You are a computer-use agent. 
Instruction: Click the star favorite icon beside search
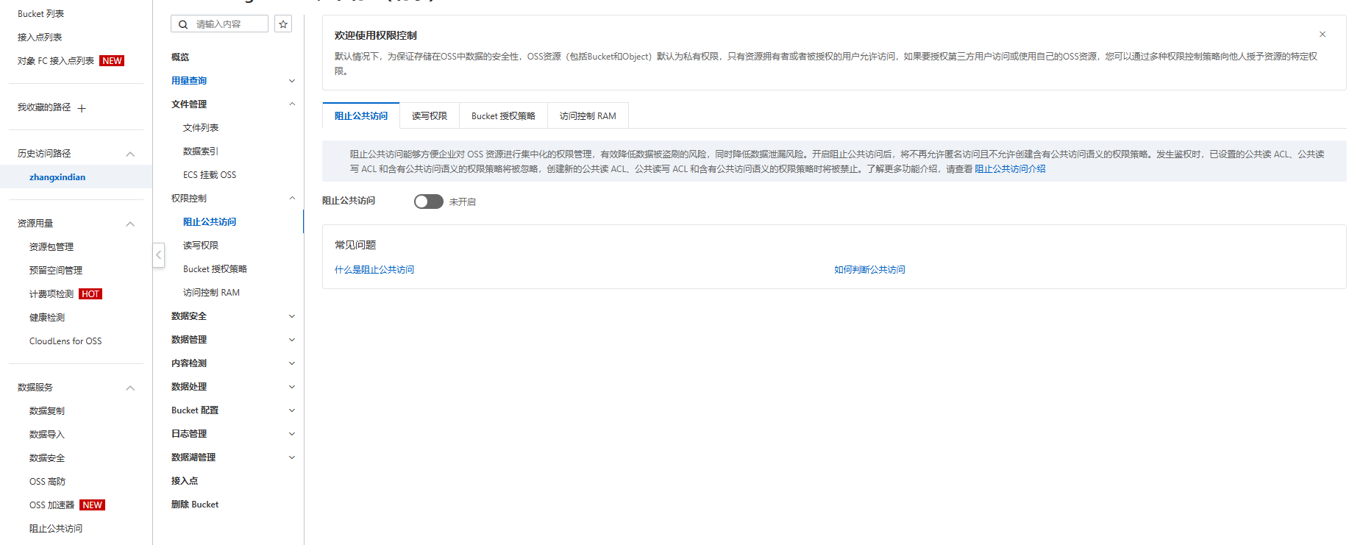(x=283, y=24)
